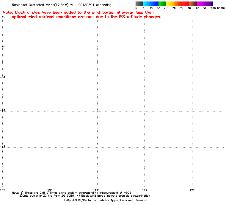
Task: Click the footer note 'Times are GMT'
Action: [x=35, y=193]
